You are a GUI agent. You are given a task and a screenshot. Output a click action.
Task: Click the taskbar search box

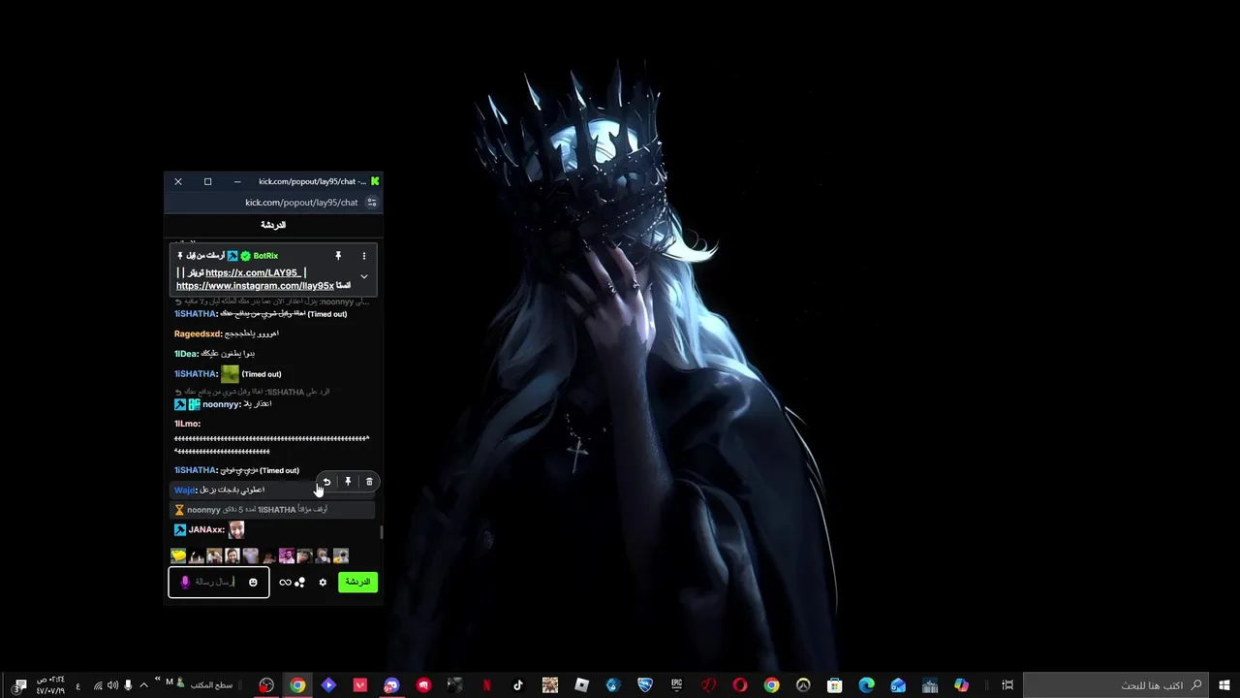tap(1116, 685)
